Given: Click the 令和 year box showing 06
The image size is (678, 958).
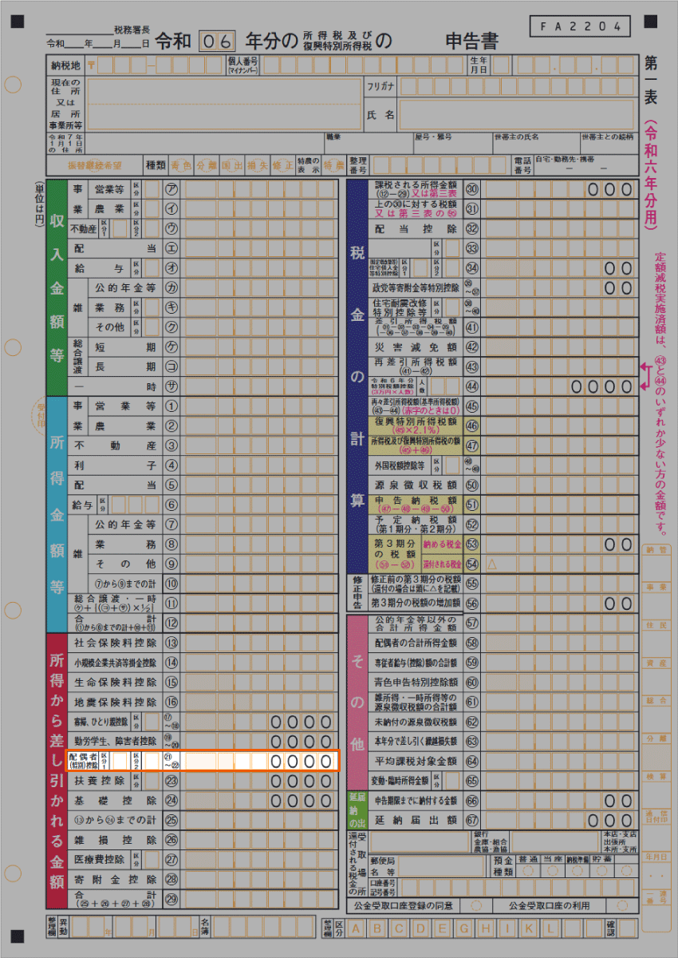Looking at the screenshot, I should 218,42.
